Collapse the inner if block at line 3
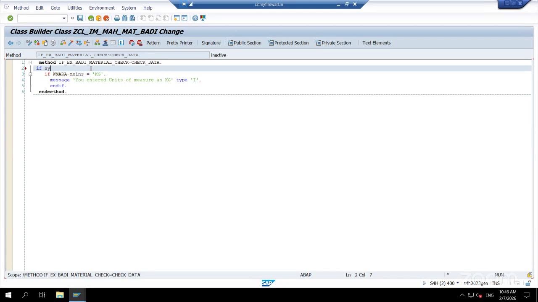 30,74
